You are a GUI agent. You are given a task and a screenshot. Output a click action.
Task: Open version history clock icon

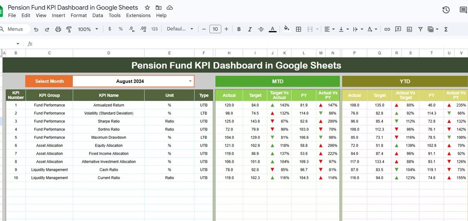pos(446,10)
